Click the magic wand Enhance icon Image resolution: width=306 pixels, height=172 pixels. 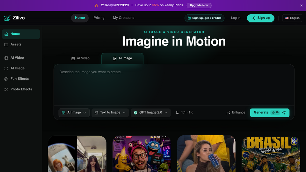(x=228, y=113)
